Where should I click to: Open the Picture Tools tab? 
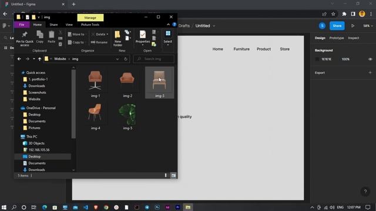pyautogui.click(x=90, y=25)
